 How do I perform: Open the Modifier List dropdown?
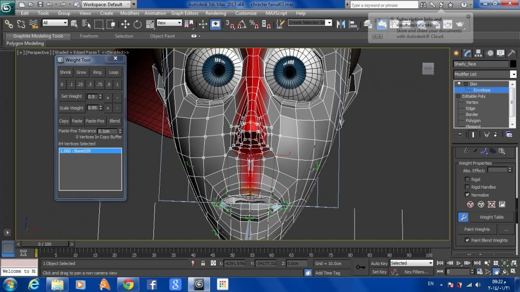pyautogui.click(x=513, y=74)
